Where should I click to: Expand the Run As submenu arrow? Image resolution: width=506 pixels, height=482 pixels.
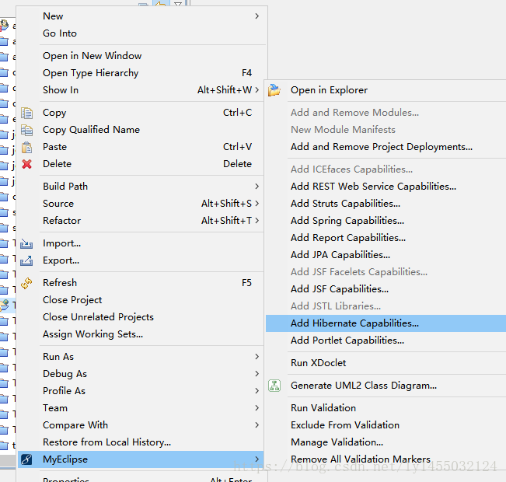(x=256, y=356)
